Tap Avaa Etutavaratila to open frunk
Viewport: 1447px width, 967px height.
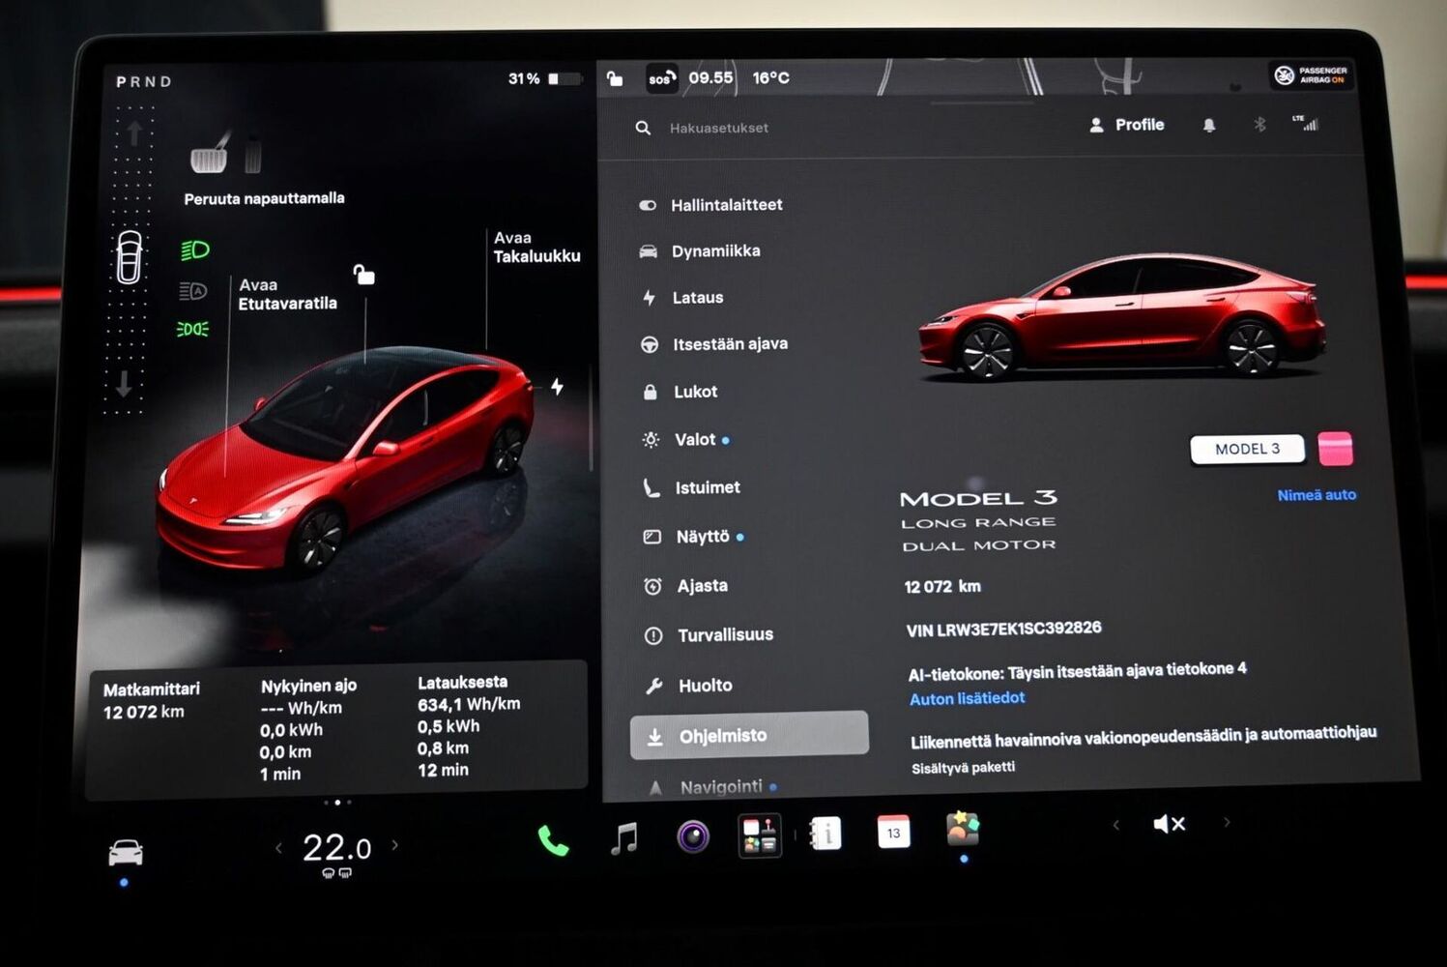point(288,294)
